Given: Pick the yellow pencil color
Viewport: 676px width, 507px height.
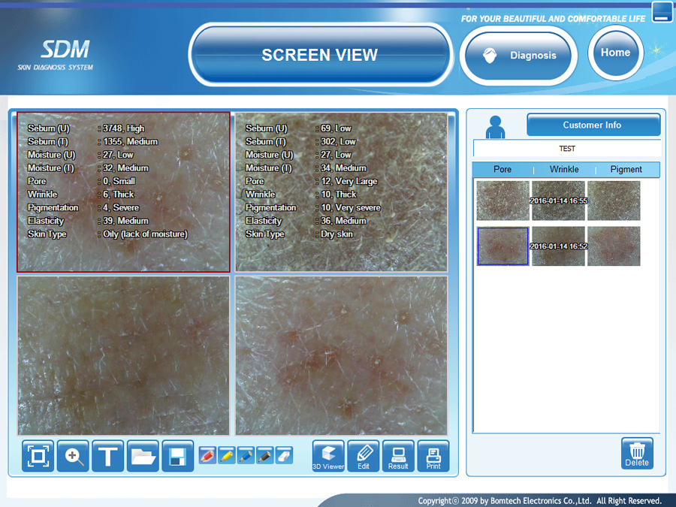Looking at the screenshot, I should [227, 455].
